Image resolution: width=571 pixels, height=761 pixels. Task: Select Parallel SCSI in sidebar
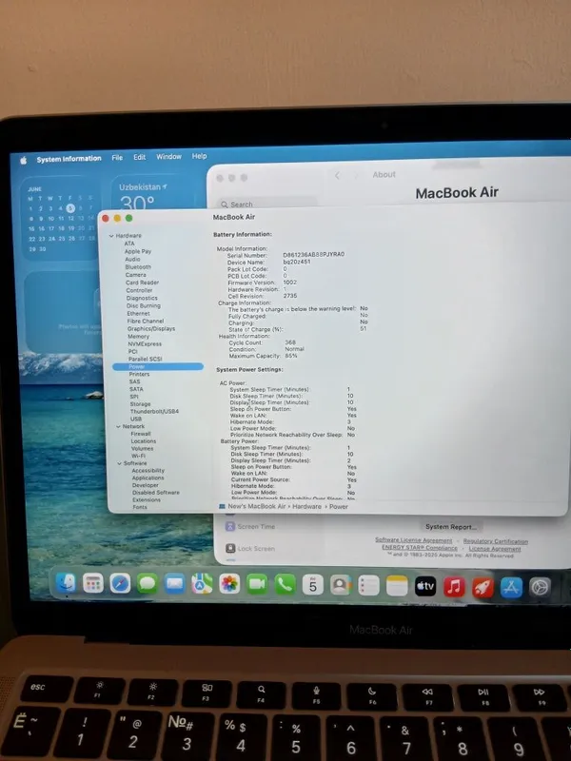(x=146, y=360)
